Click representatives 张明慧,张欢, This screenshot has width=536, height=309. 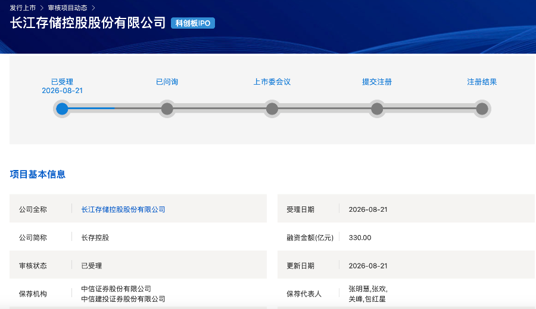click(x=368, y=289)
